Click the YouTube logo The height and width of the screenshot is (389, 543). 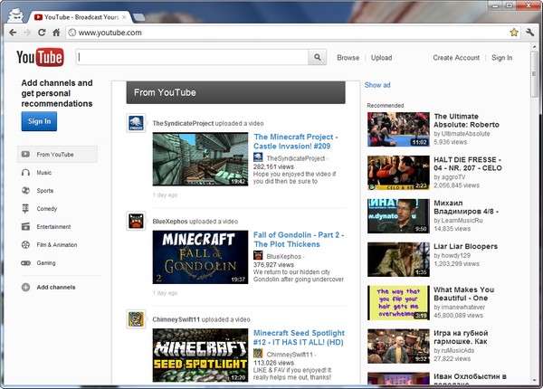pos(40,58)
